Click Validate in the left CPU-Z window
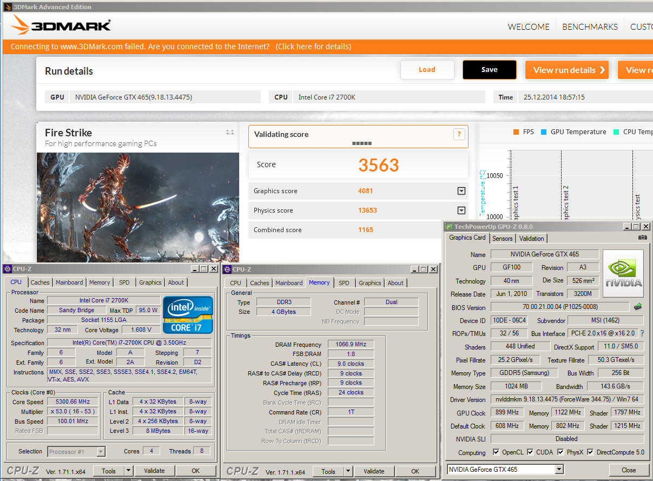Screen dimensions: 653x481 pos(154,471)
